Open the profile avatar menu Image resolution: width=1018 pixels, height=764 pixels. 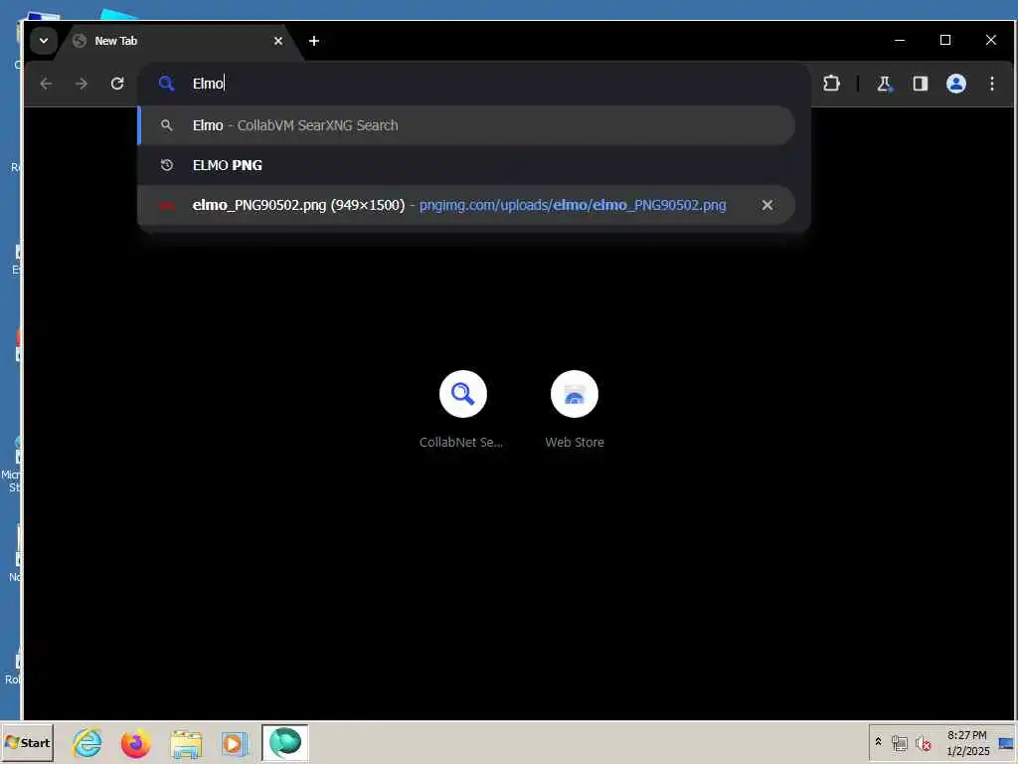click(956, 84)
